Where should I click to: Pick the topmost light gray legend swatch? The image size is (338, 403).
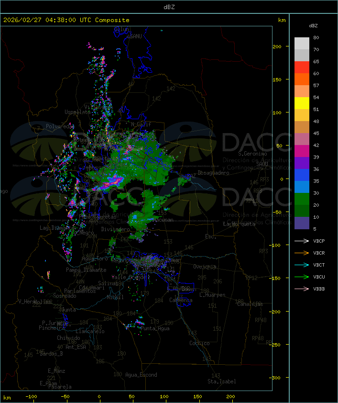302,44
